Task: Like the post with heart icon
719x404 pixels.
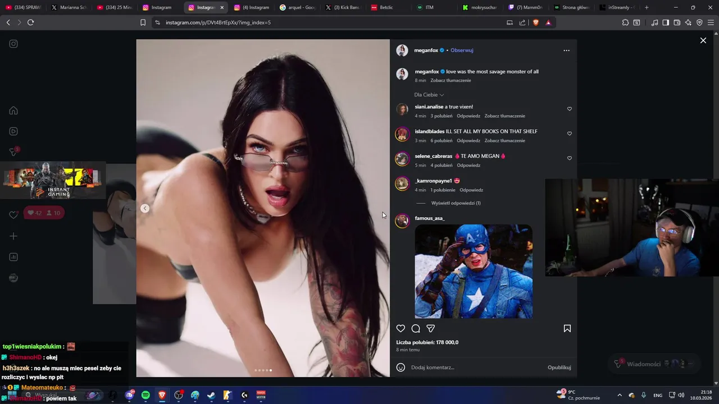Action: tap(401, 328)
